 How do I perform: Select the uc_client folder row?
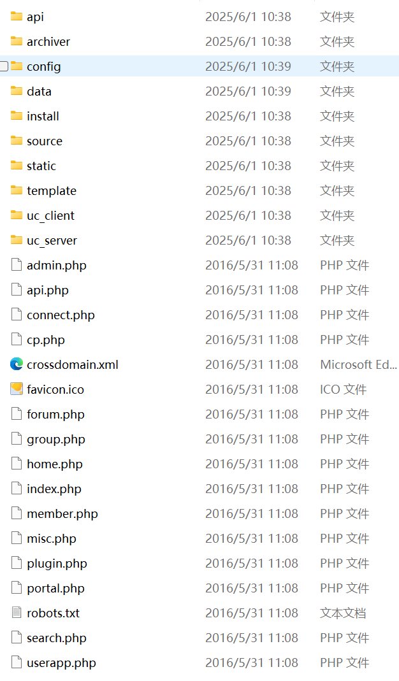coord(199,215)
